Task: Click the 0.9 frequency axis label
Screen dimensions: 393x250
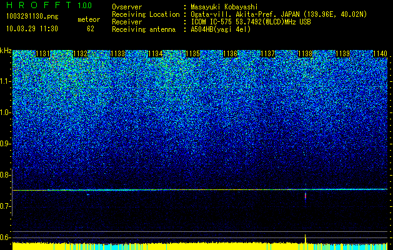Action: (x=6, y=144)
